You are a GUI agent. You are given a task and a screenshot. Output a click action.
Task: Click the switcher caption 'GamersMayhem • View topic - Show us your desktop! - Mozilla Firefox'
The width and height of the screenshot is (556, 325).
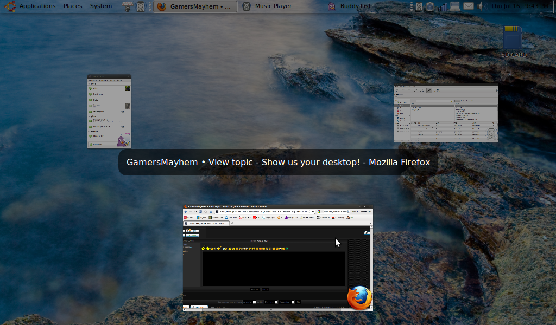(x=279, y=162)
